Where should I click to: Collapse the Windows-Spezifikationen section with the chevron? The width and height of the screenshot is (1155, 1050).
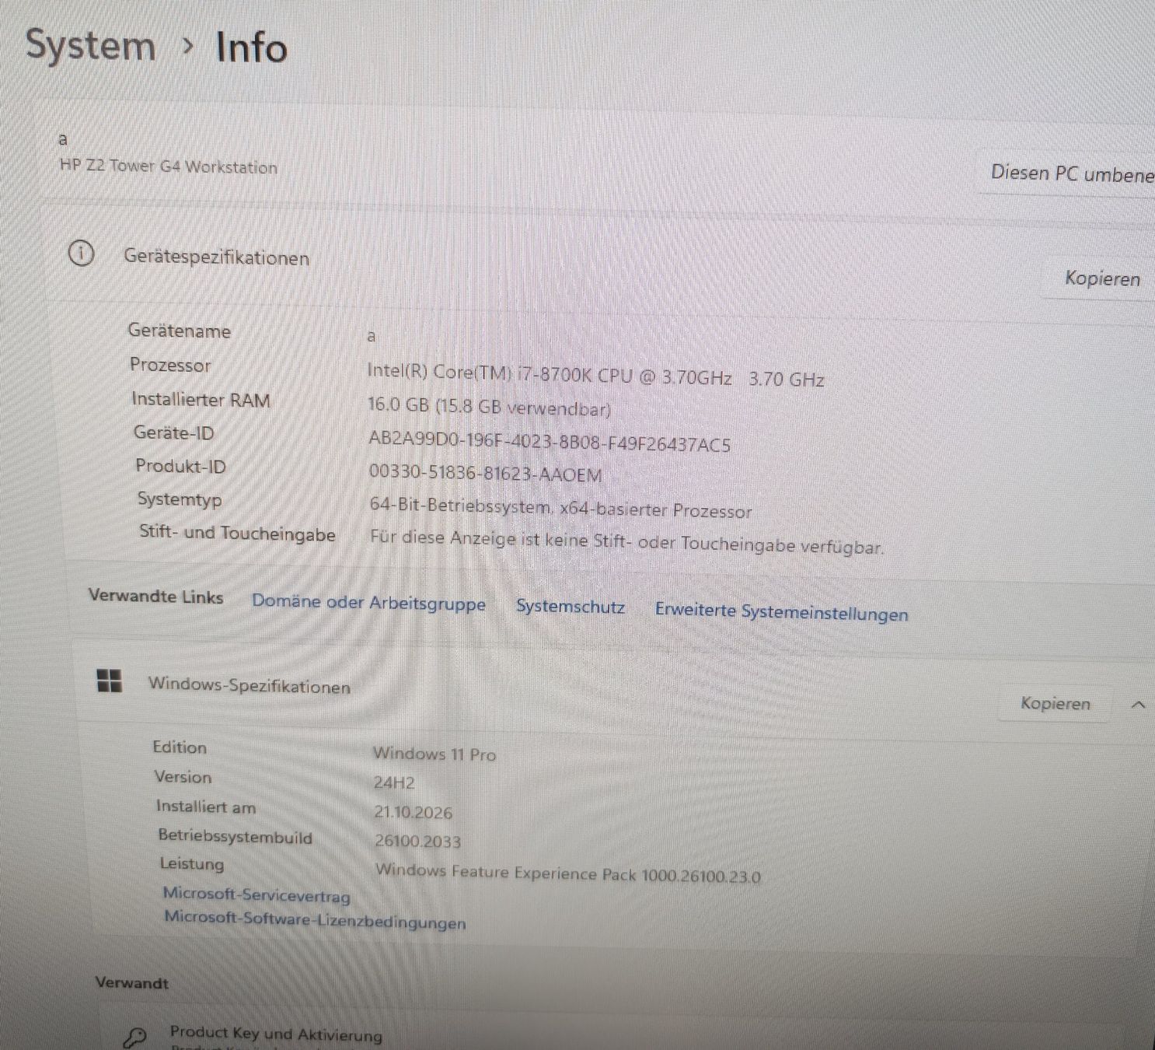1138,705
